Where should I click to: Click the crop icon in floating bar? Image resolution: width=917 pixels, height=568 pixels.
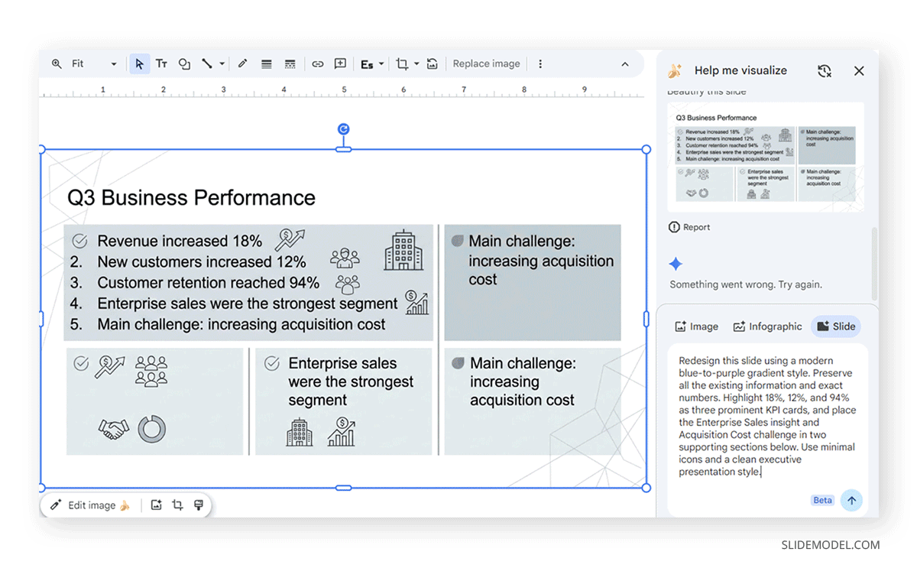(177, 505)
